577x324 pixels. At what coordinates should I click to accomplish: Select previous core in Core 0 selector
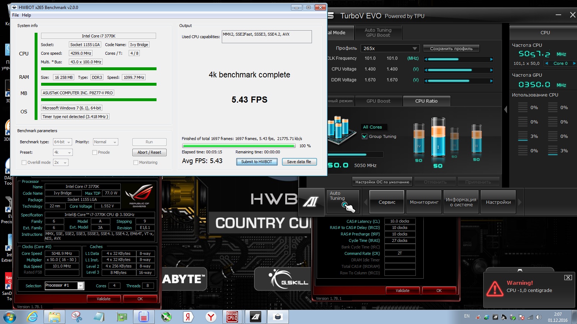(x=547, y=63)
